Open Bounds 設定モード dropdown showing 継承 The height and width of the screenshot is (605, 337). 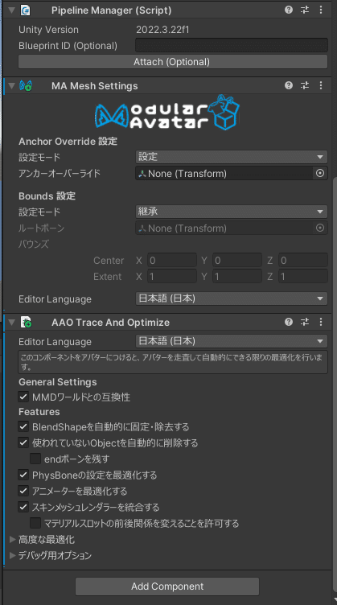click(232, 212)
